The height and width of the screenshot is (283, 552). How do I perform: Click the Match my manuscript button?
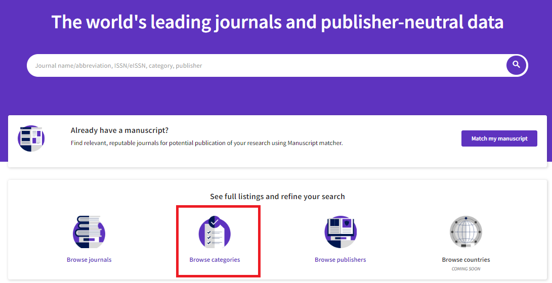click(499, 138)
